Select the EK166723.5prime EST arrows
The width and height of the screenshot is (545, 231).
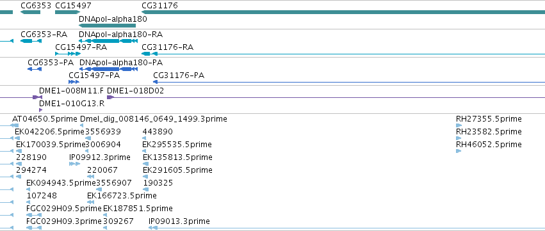pos(91,202)
